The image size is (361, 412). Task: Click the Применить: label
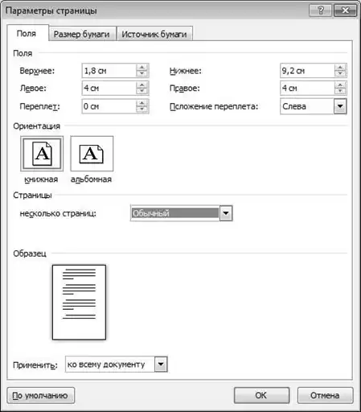pyautogui.click(x=35, y=365)
